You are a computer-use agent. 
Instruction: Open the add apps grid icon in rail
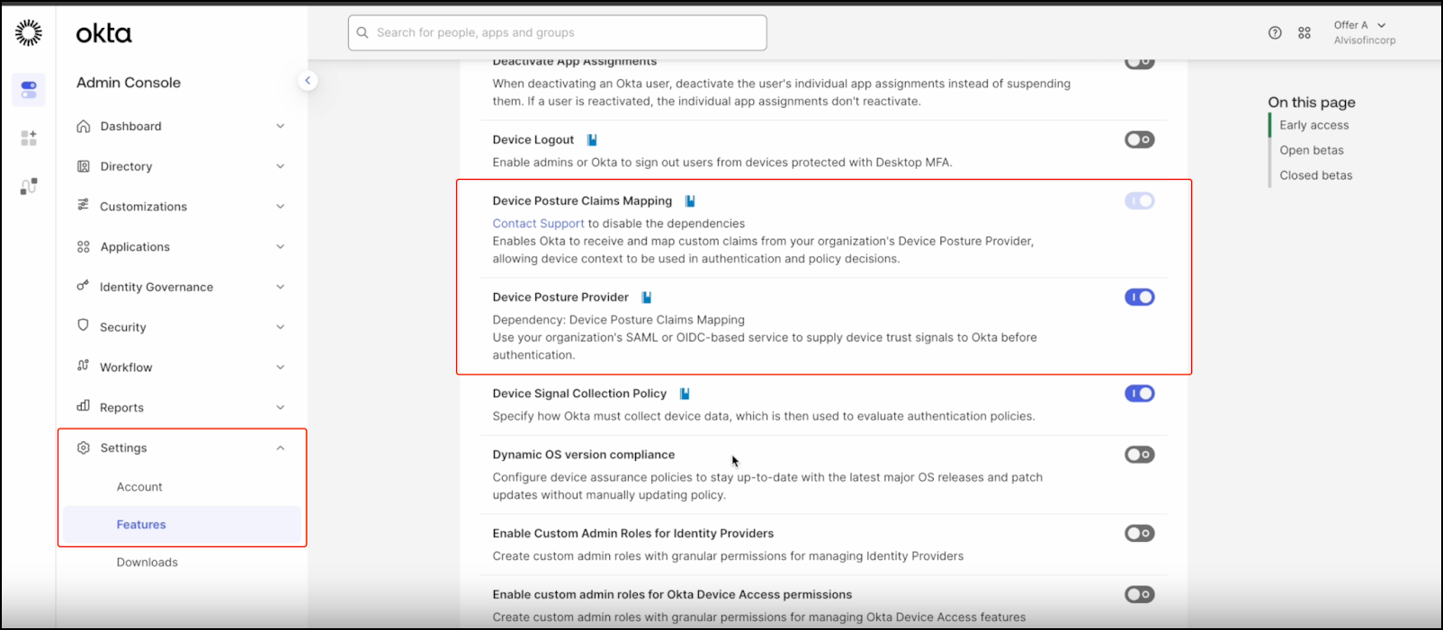tap(29, 138)
